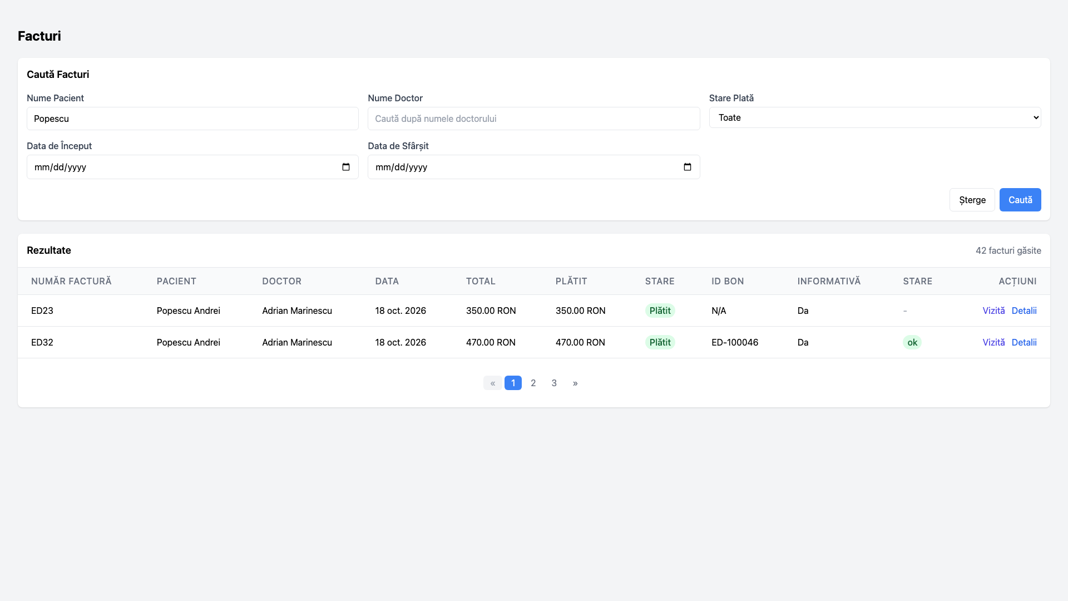This screenshot has height=601, width=1068.
Task: Click the Acțiuni column header
Action: coord(1017,281)
